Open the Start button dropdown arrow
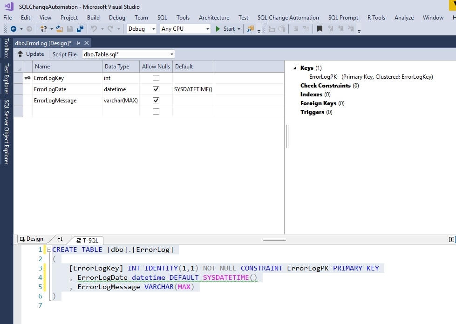 click(x=239, y=29)
